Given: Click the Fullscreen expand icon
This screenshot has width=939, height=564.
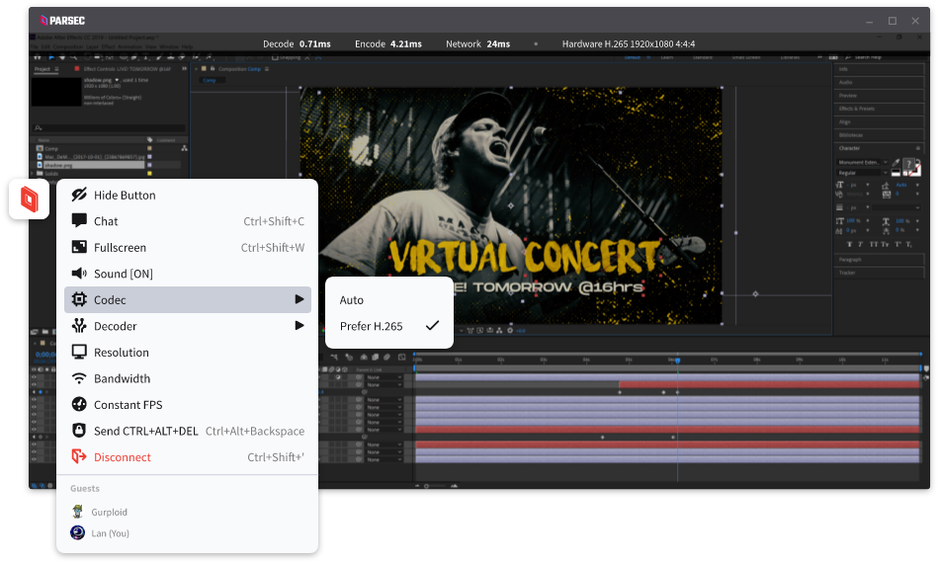Looking at the screenshot, I should coord(79,247).
